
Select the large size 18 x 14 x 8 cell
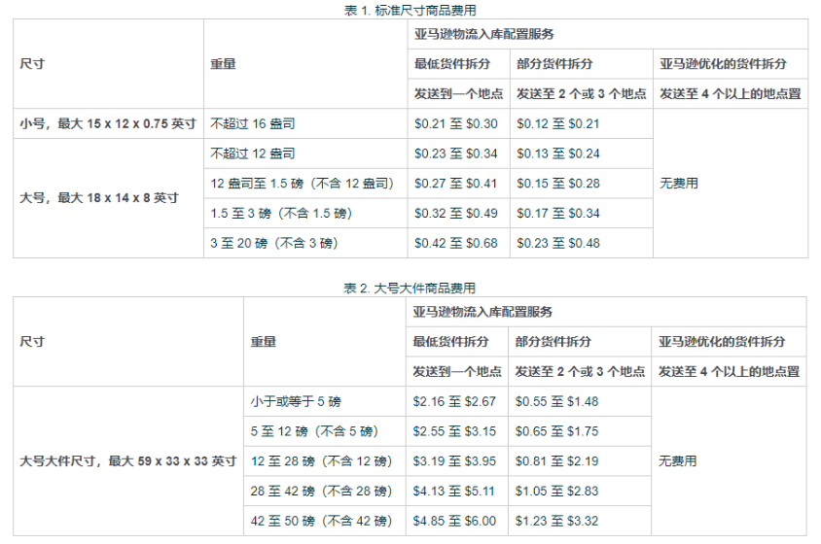click(x=99, y=197)
